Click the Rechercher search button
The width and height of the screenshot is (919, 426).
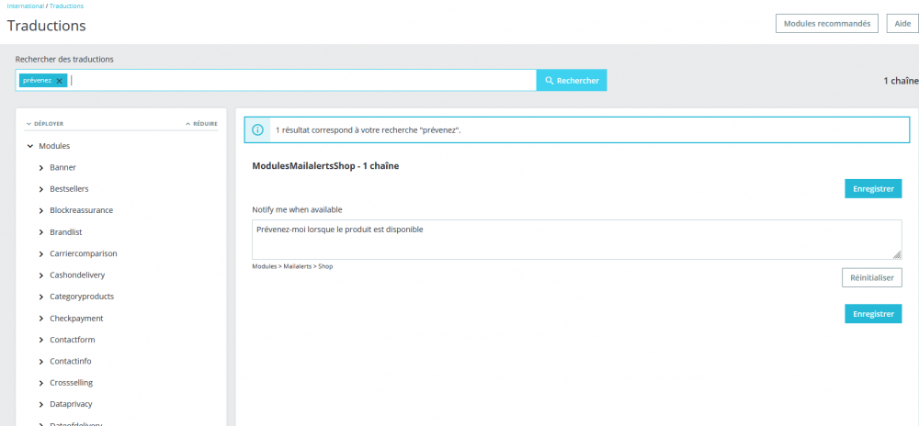coord(572,81)
